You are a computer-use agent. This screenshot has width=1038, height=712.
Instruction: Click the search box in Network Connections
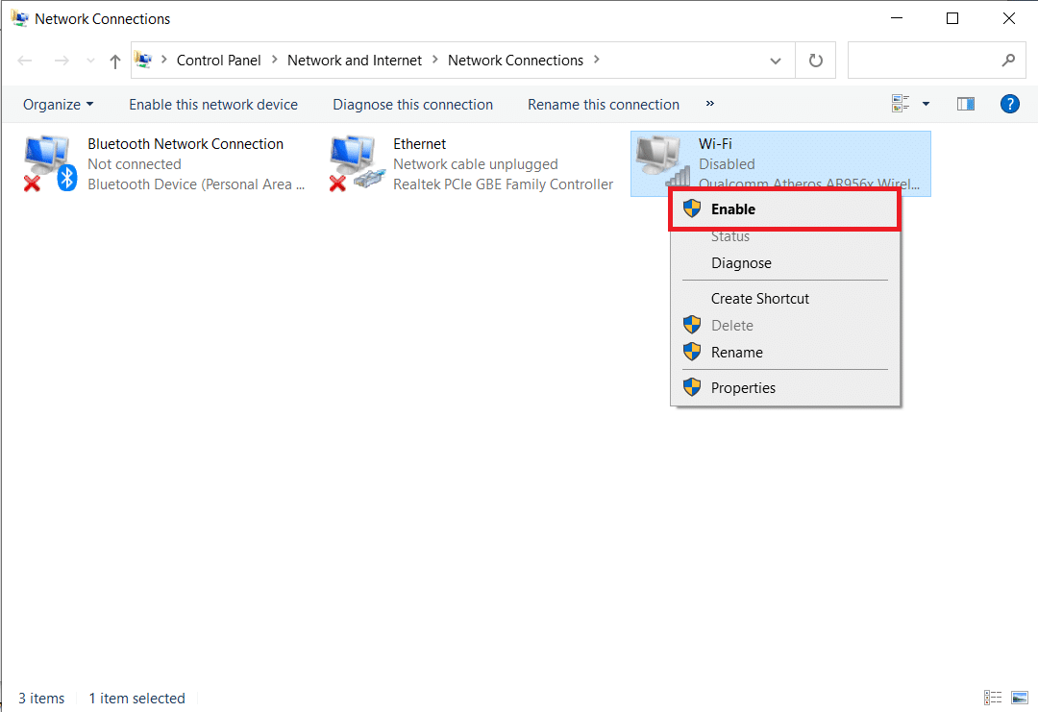pos(923,61)
